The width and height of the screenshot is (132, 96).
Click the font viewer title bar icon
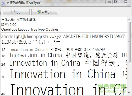(3, 3)
